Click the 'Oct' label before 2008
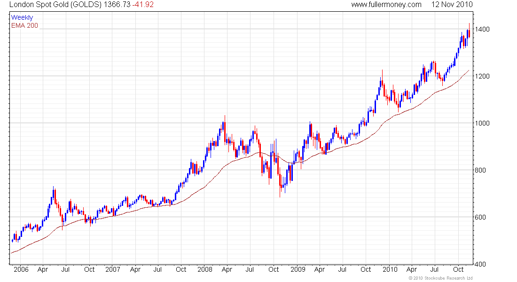 (x=181, y=269)
